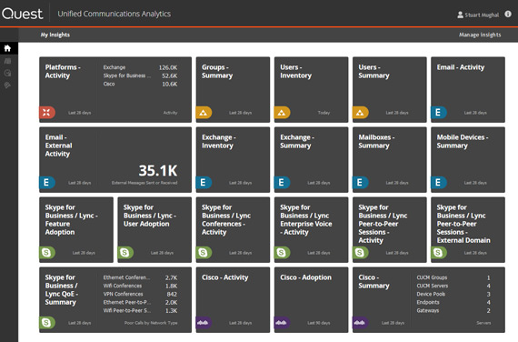Open the circular chart icon in the sidebar

(7, 73)
